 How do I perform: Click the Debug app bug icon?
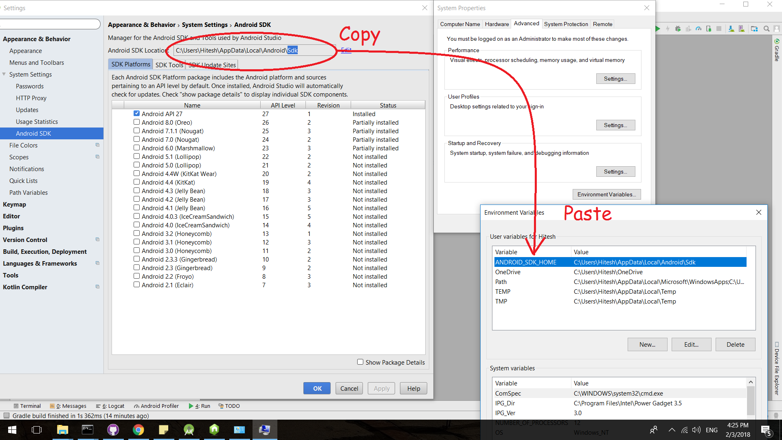click(678, 29)
